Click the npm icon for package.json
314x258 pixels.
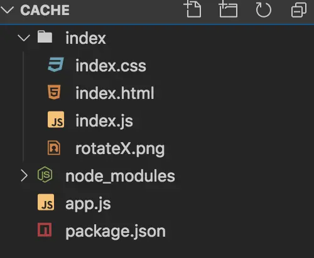pyautogui.click(x=45, y=230)
